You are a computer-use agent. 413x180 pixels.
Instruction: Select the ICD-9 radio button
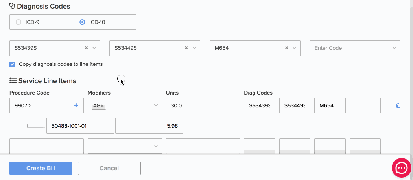click(18, 22)
